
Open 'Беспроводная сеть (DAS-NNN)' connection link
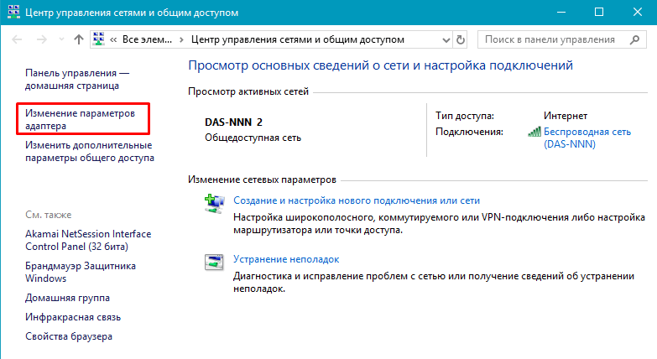click(x=586, y=138)
